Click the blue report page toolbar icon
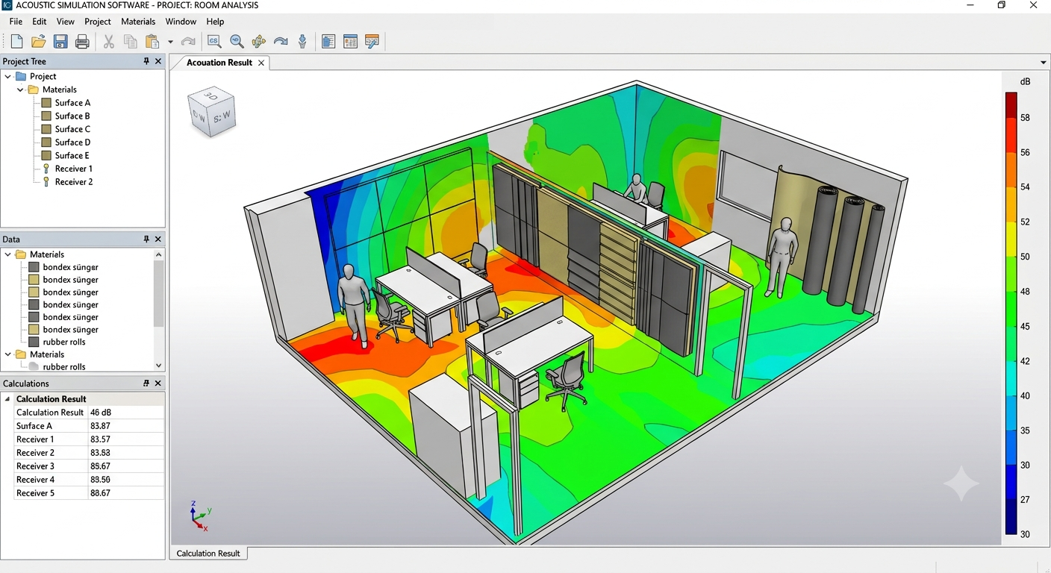This screenshot has width=1051, height=573. tap(328, 42)
